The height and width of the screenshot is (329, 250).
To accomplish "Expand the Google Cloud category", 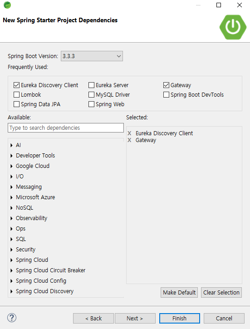I will pyautogui.click(x=11, y=166).
